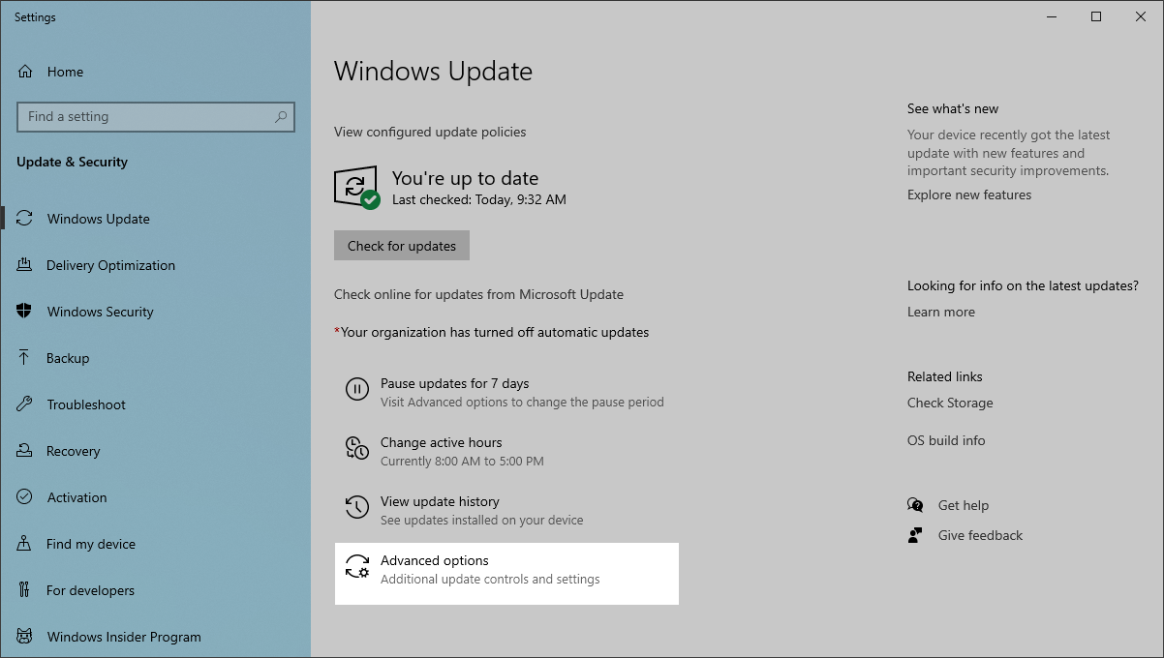Select the Windows Insider Program icon
The width and height of the screenshot is (1164, 658).
[x=25, y=636]
